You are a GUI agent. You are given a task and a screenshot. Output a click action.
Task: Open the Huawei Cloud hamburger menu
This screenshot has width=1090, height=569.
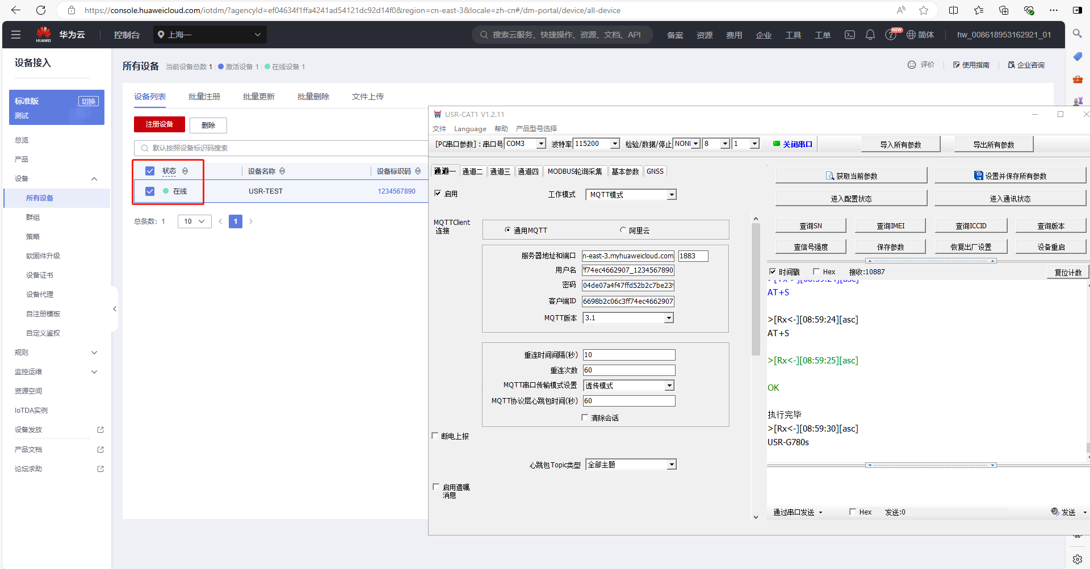coord(16,35)
